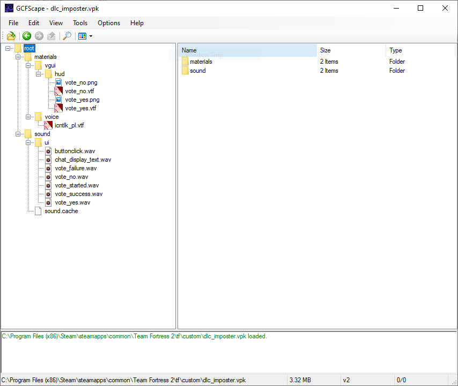Open the View menu

click(56, 23)
